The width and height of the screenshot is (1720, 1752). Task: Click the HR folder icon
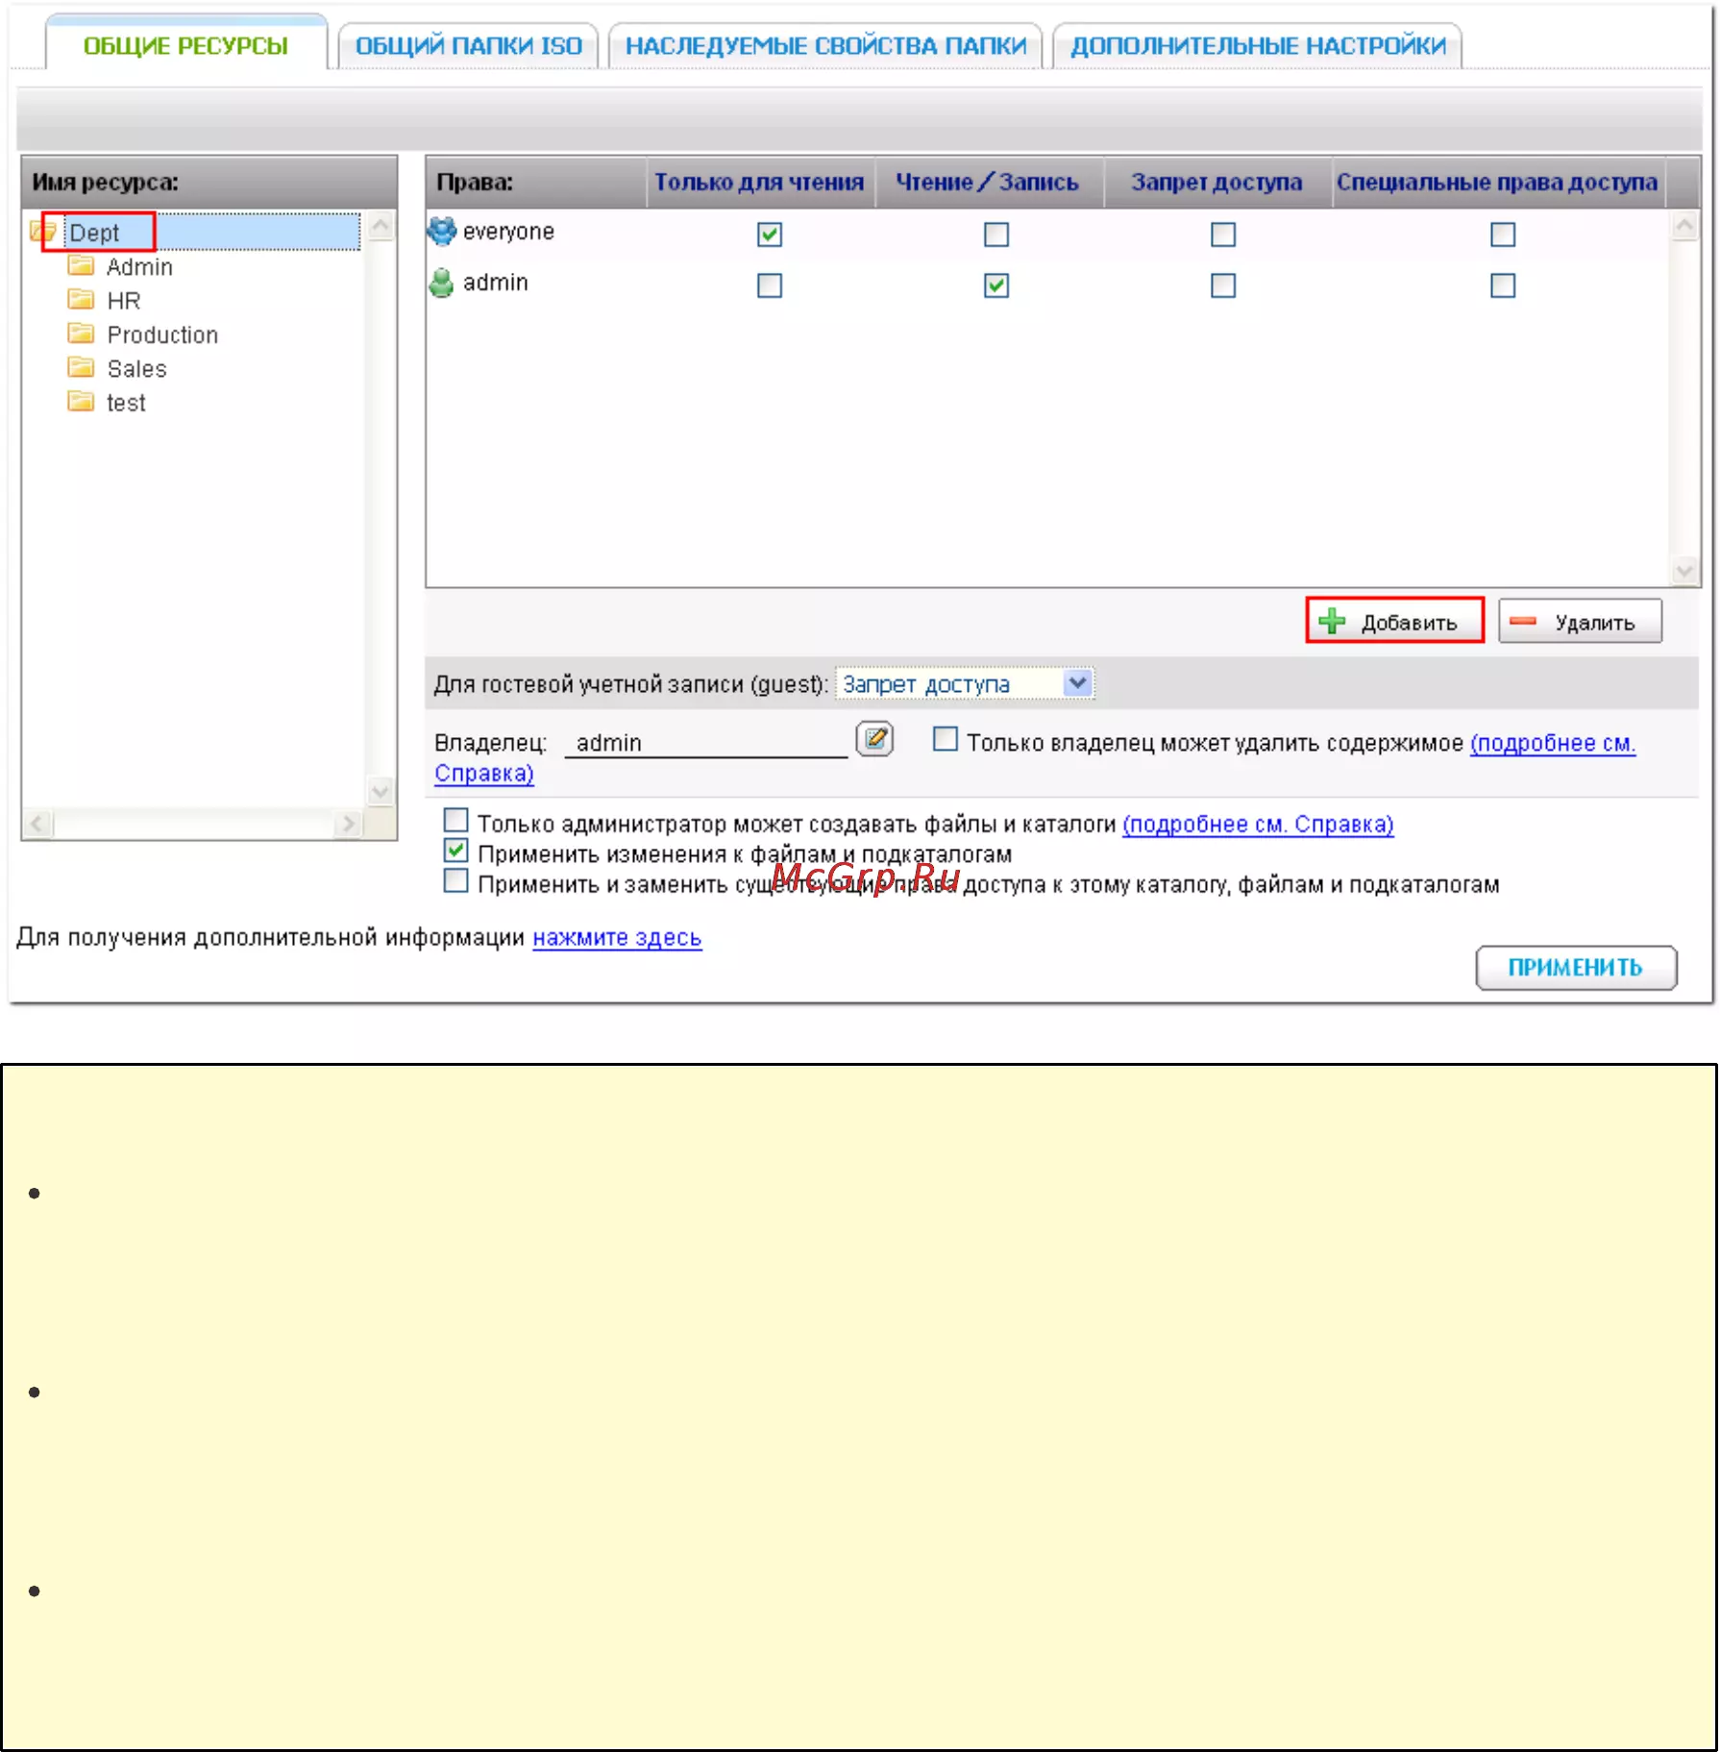(x=81, y=300)
